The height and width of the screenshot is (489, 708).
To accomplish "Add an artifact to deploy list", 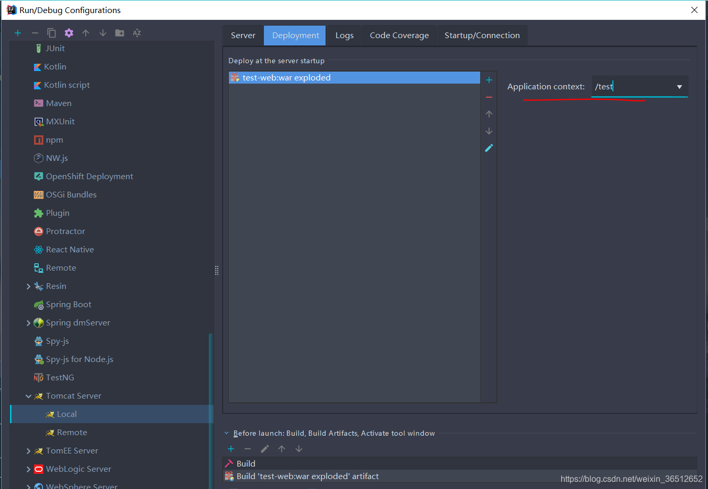I will (x=489, y=80).
